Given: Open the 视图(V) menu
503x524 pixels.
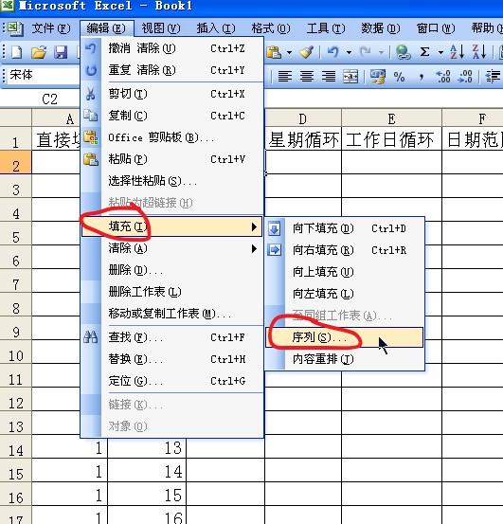Looking at the screenshot, I should click(161, 28).
